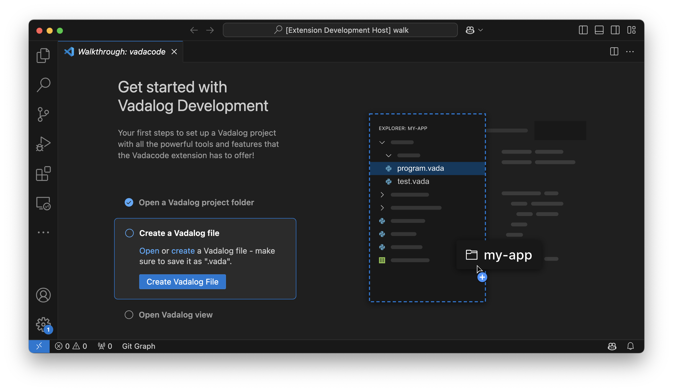673x391 pixels.
Task: Mark Create a Vadalog file step done
Action: click(129, 233)
